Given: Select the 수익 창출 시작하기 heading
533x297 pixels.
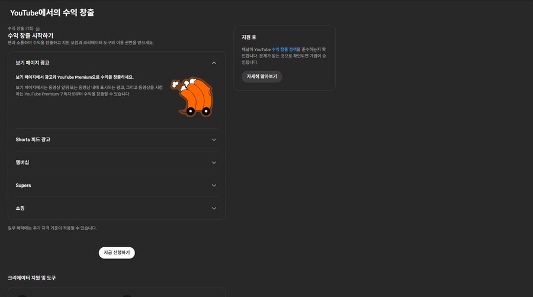Looking at the screenshot, I should pos(30,36).
